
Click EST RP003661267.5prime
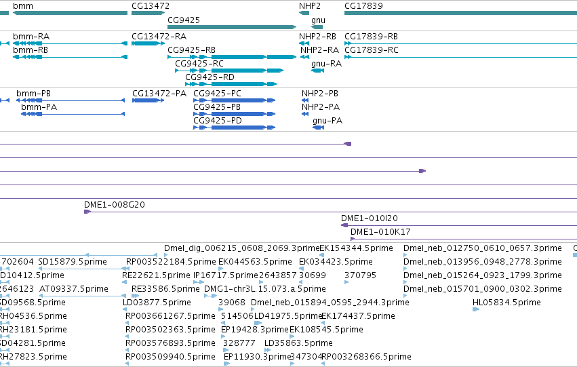pyautogui.click(x=170, y=316)
